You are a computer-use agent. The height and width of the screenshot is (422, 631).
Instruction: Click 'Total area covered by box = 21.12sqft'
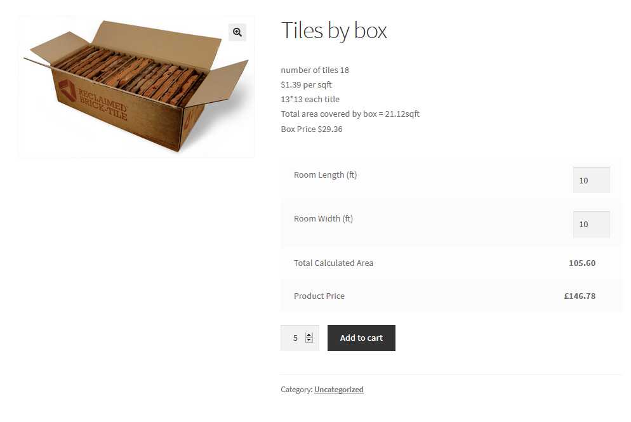point(350,114)
